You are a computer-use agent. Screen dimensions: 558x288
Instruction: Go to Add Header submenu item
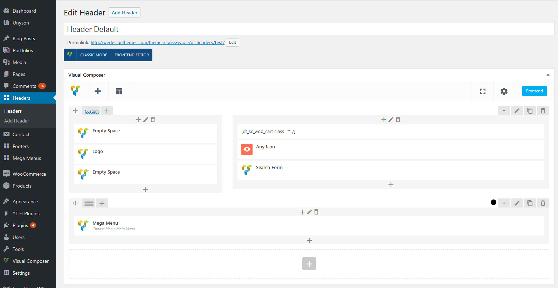(x=16, y=121)
